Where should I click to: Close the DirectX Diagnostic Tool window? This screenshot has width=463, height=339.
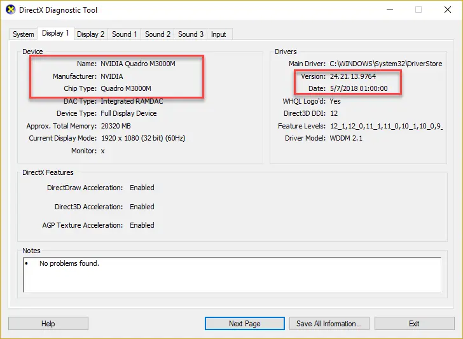[447, 10]
